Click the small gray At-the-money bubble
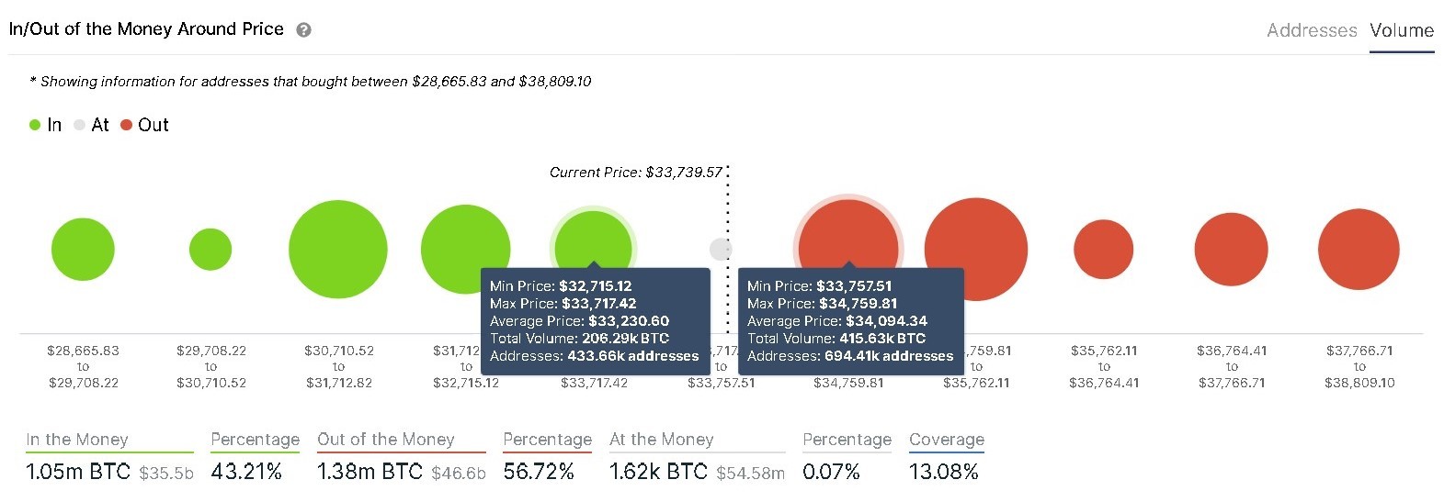This screenshot has width=1444, height=502. [721, 249]
